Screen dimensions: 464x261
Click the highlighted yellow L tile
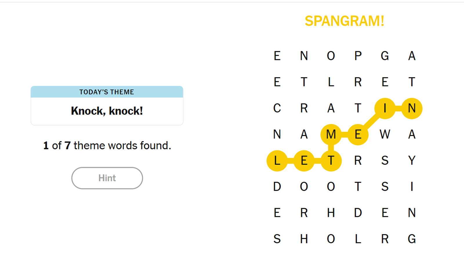[277, 161]
